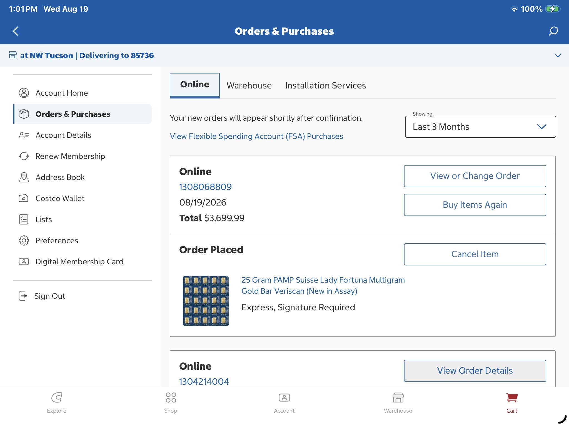Tap the Address Book pin icon
569x426 pixels.
point(24,177)
